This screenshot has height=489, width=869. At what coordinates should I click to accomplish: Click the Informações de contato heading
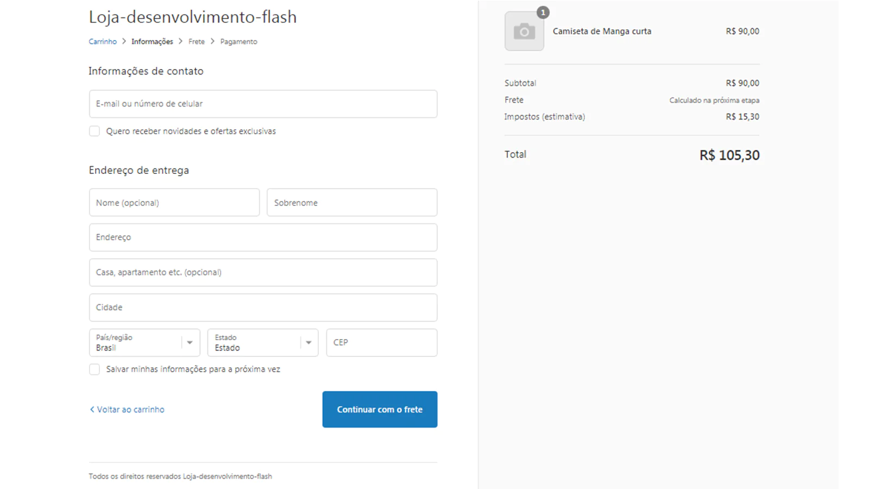coord(146,71)
